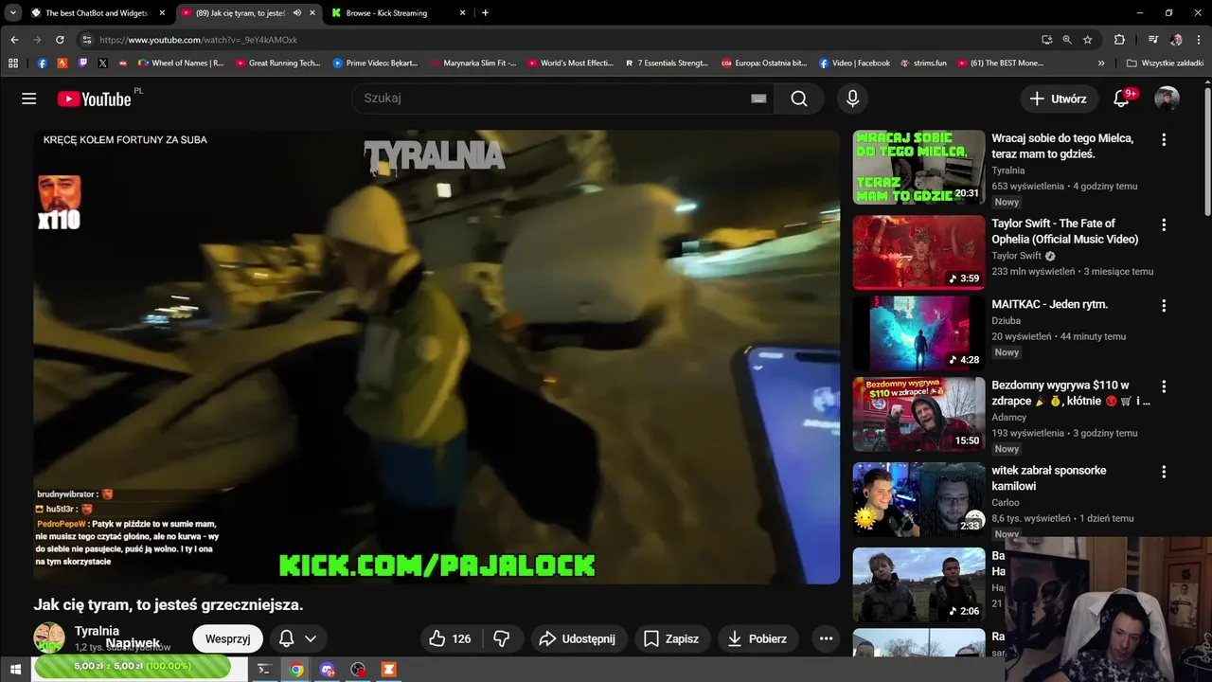Image resolution: width=1212 pixels, height=682 pixels.
Task: Open Wheel of Names bookmark
Action: (181, 63)
